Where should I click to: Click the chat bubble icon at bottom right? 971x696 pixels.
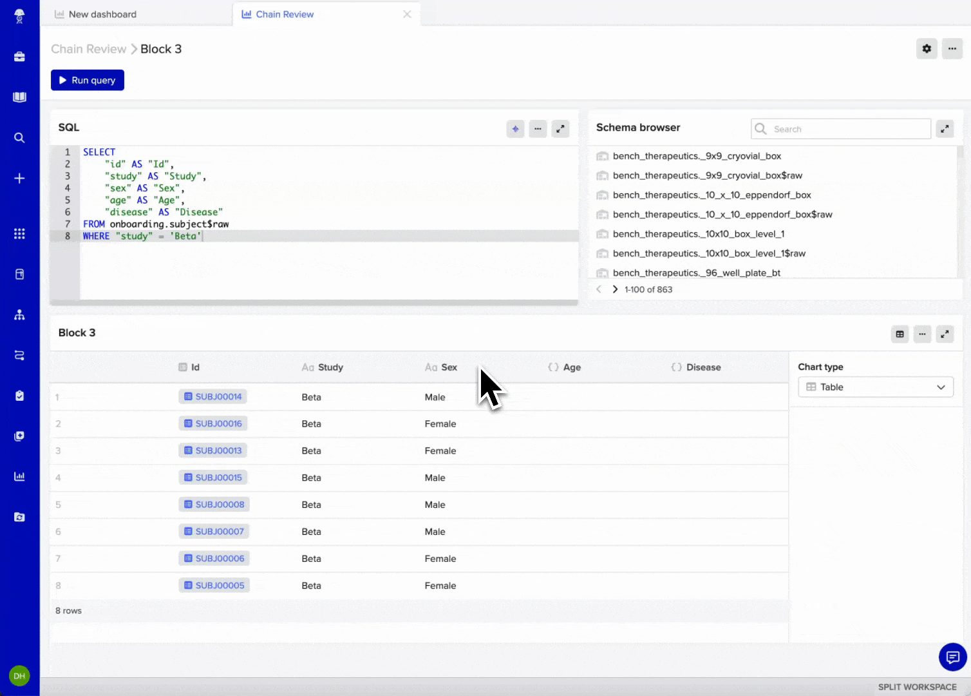pyautogui.click(x=953, y=657)
